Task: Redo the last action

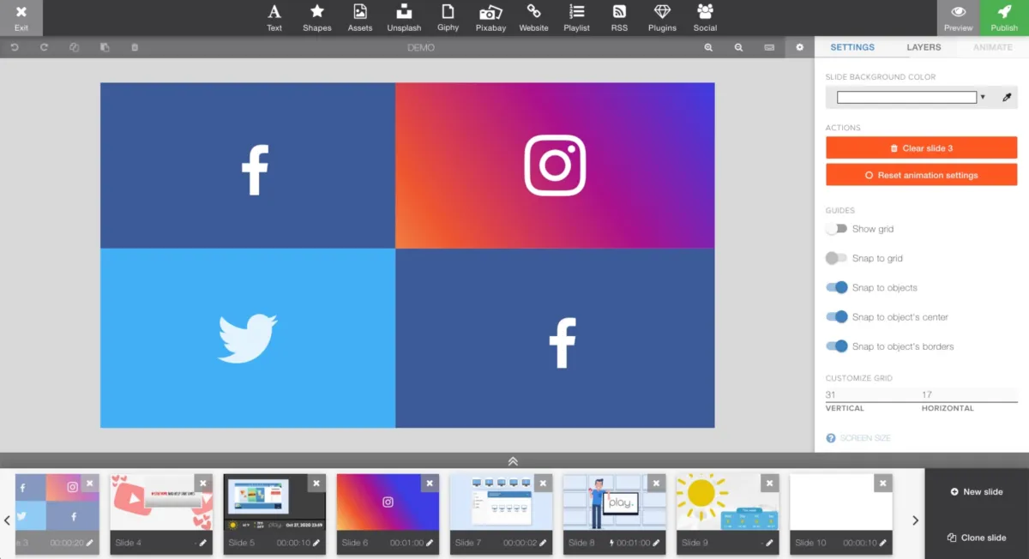Action: point(44,47)
